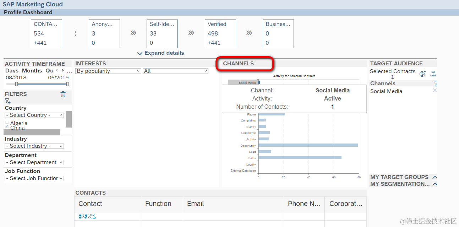Click arrows between Self-Identified and Verified tiles

[x=191, y=33]
